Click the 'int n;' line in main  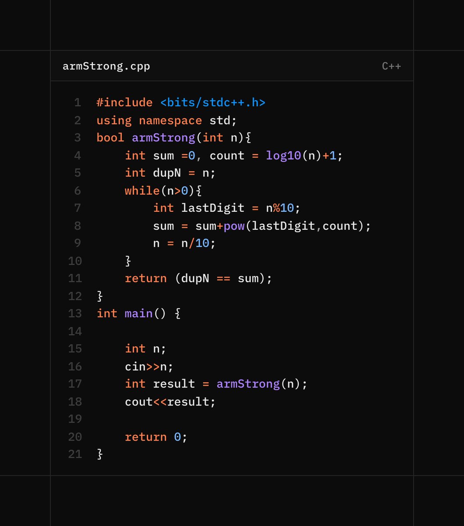pos(146,349)
